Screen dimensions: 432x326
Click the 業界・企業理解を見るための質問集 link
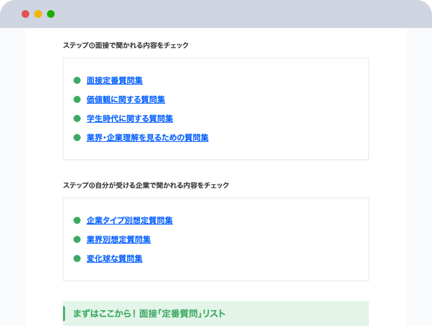[147, 138]
